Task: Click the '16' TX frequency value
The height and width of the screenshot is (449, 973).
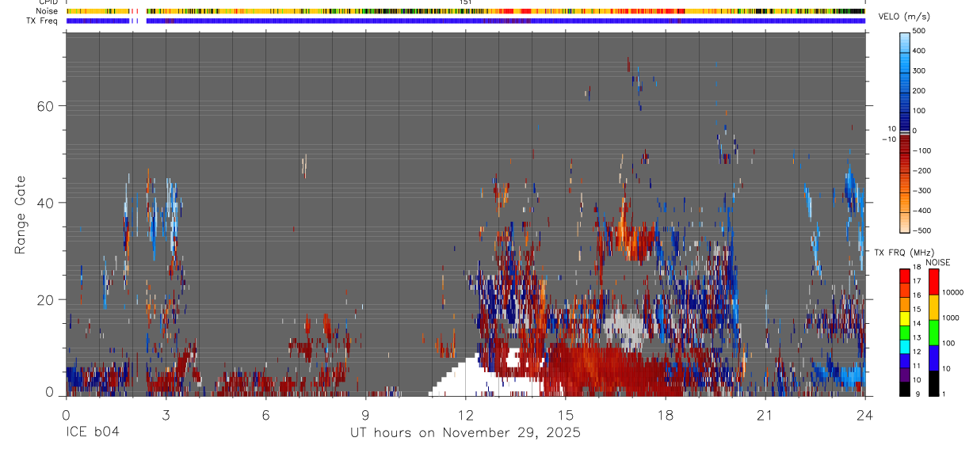Action: pos(917,295)
